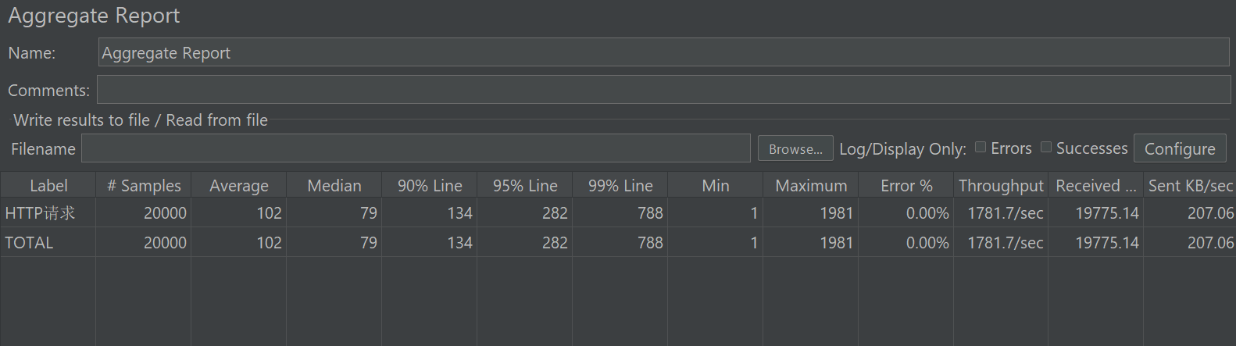Screen dimensions: 1236x346
Task: Sort by the Label column header
Action: [x=48, y=185]
